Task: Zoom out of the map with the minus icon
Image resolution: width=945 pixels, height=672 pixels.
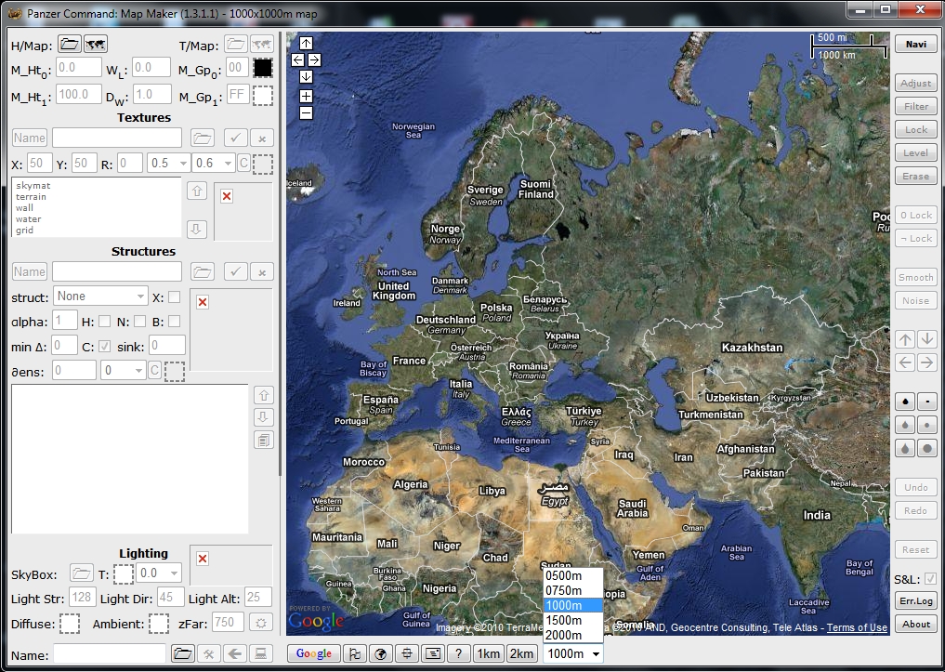Action: click(x=306, y=112)
